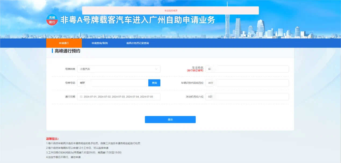
Task: Click the 温馨提示 heading
Action: coord(52,139)
